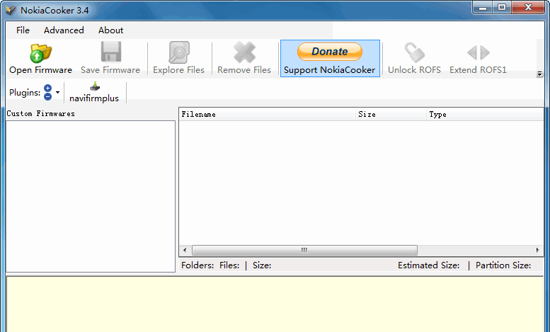
Task: Open the File menu
Action: [x=23, y=30]
